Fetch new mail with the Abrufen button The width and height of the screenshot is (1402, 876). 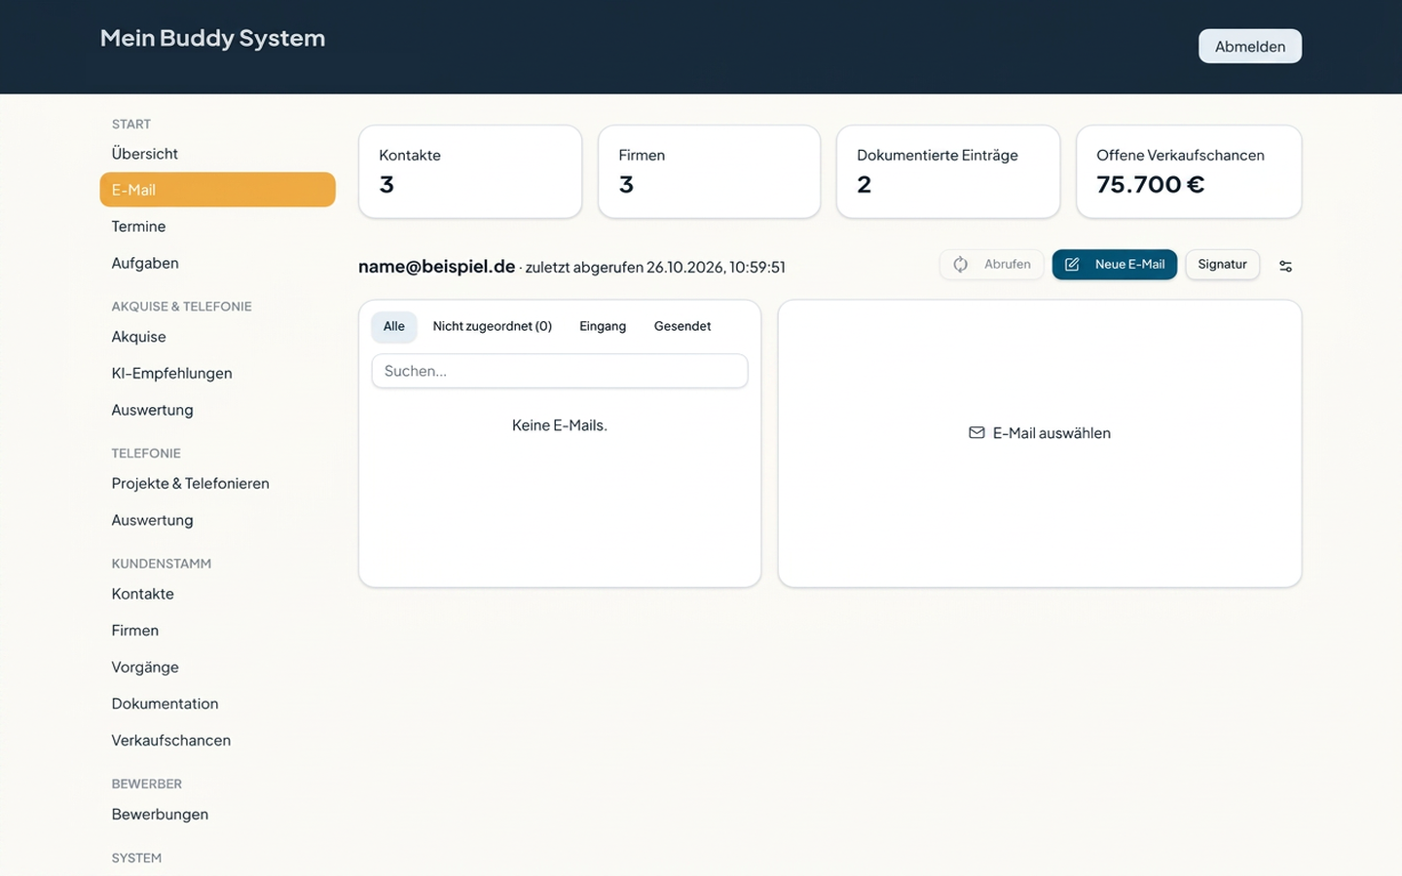point(992,265)
